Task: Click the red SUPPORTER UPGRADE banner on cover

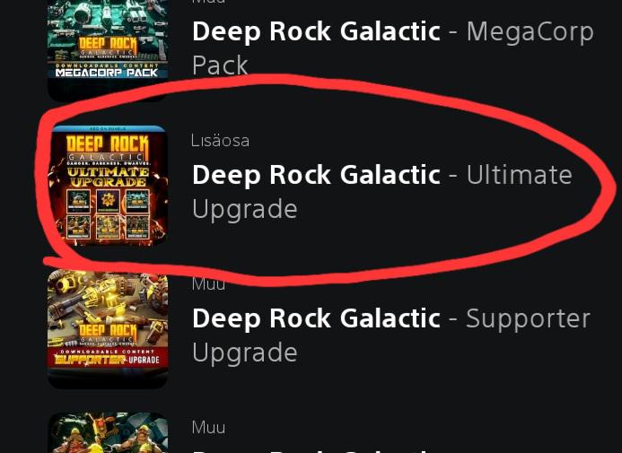Action: pyautogui.click(x=108, y=359)
